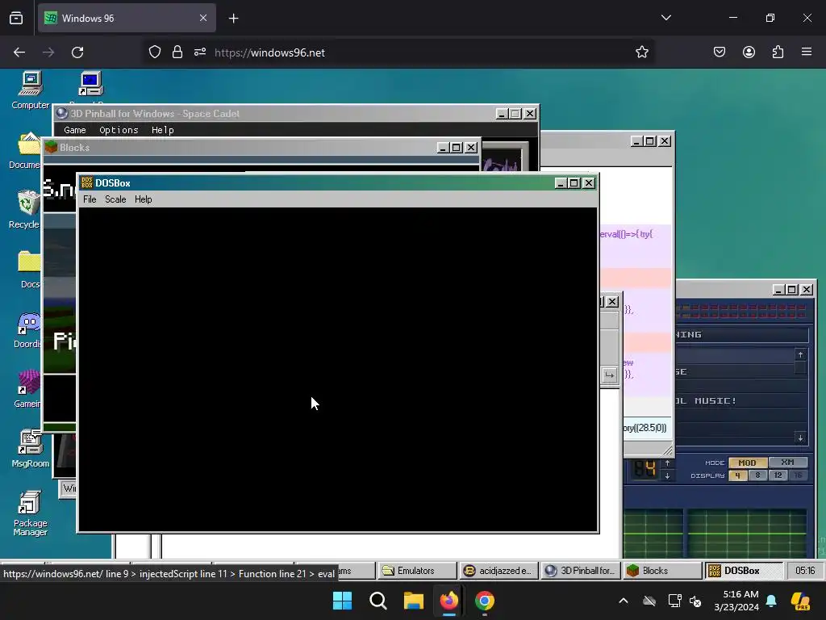Minimize the DOSBox window
Viewport: 826px width, 620px height.
point(561,183)
